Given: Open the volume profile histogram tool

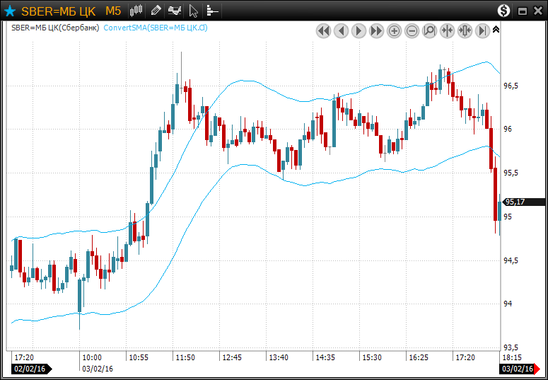Looking at the screenshot, I should click(x=212, y=11).
